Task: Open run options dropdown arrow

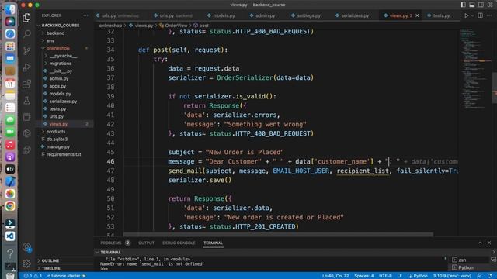Action: [x=473, y=15]
